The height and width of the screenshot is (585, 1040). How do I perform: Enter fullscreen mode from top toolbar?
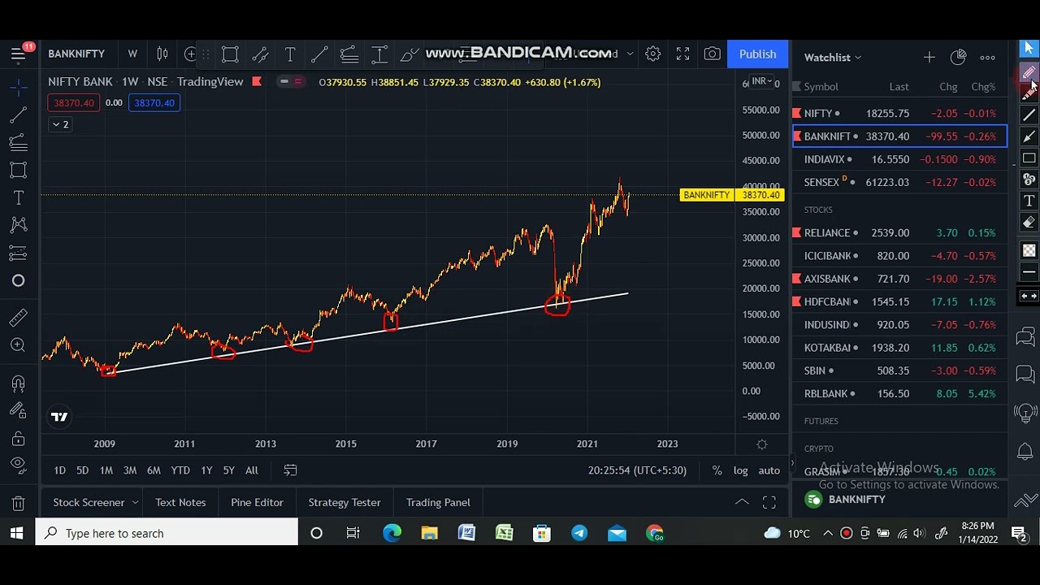(x=682, y=54)
